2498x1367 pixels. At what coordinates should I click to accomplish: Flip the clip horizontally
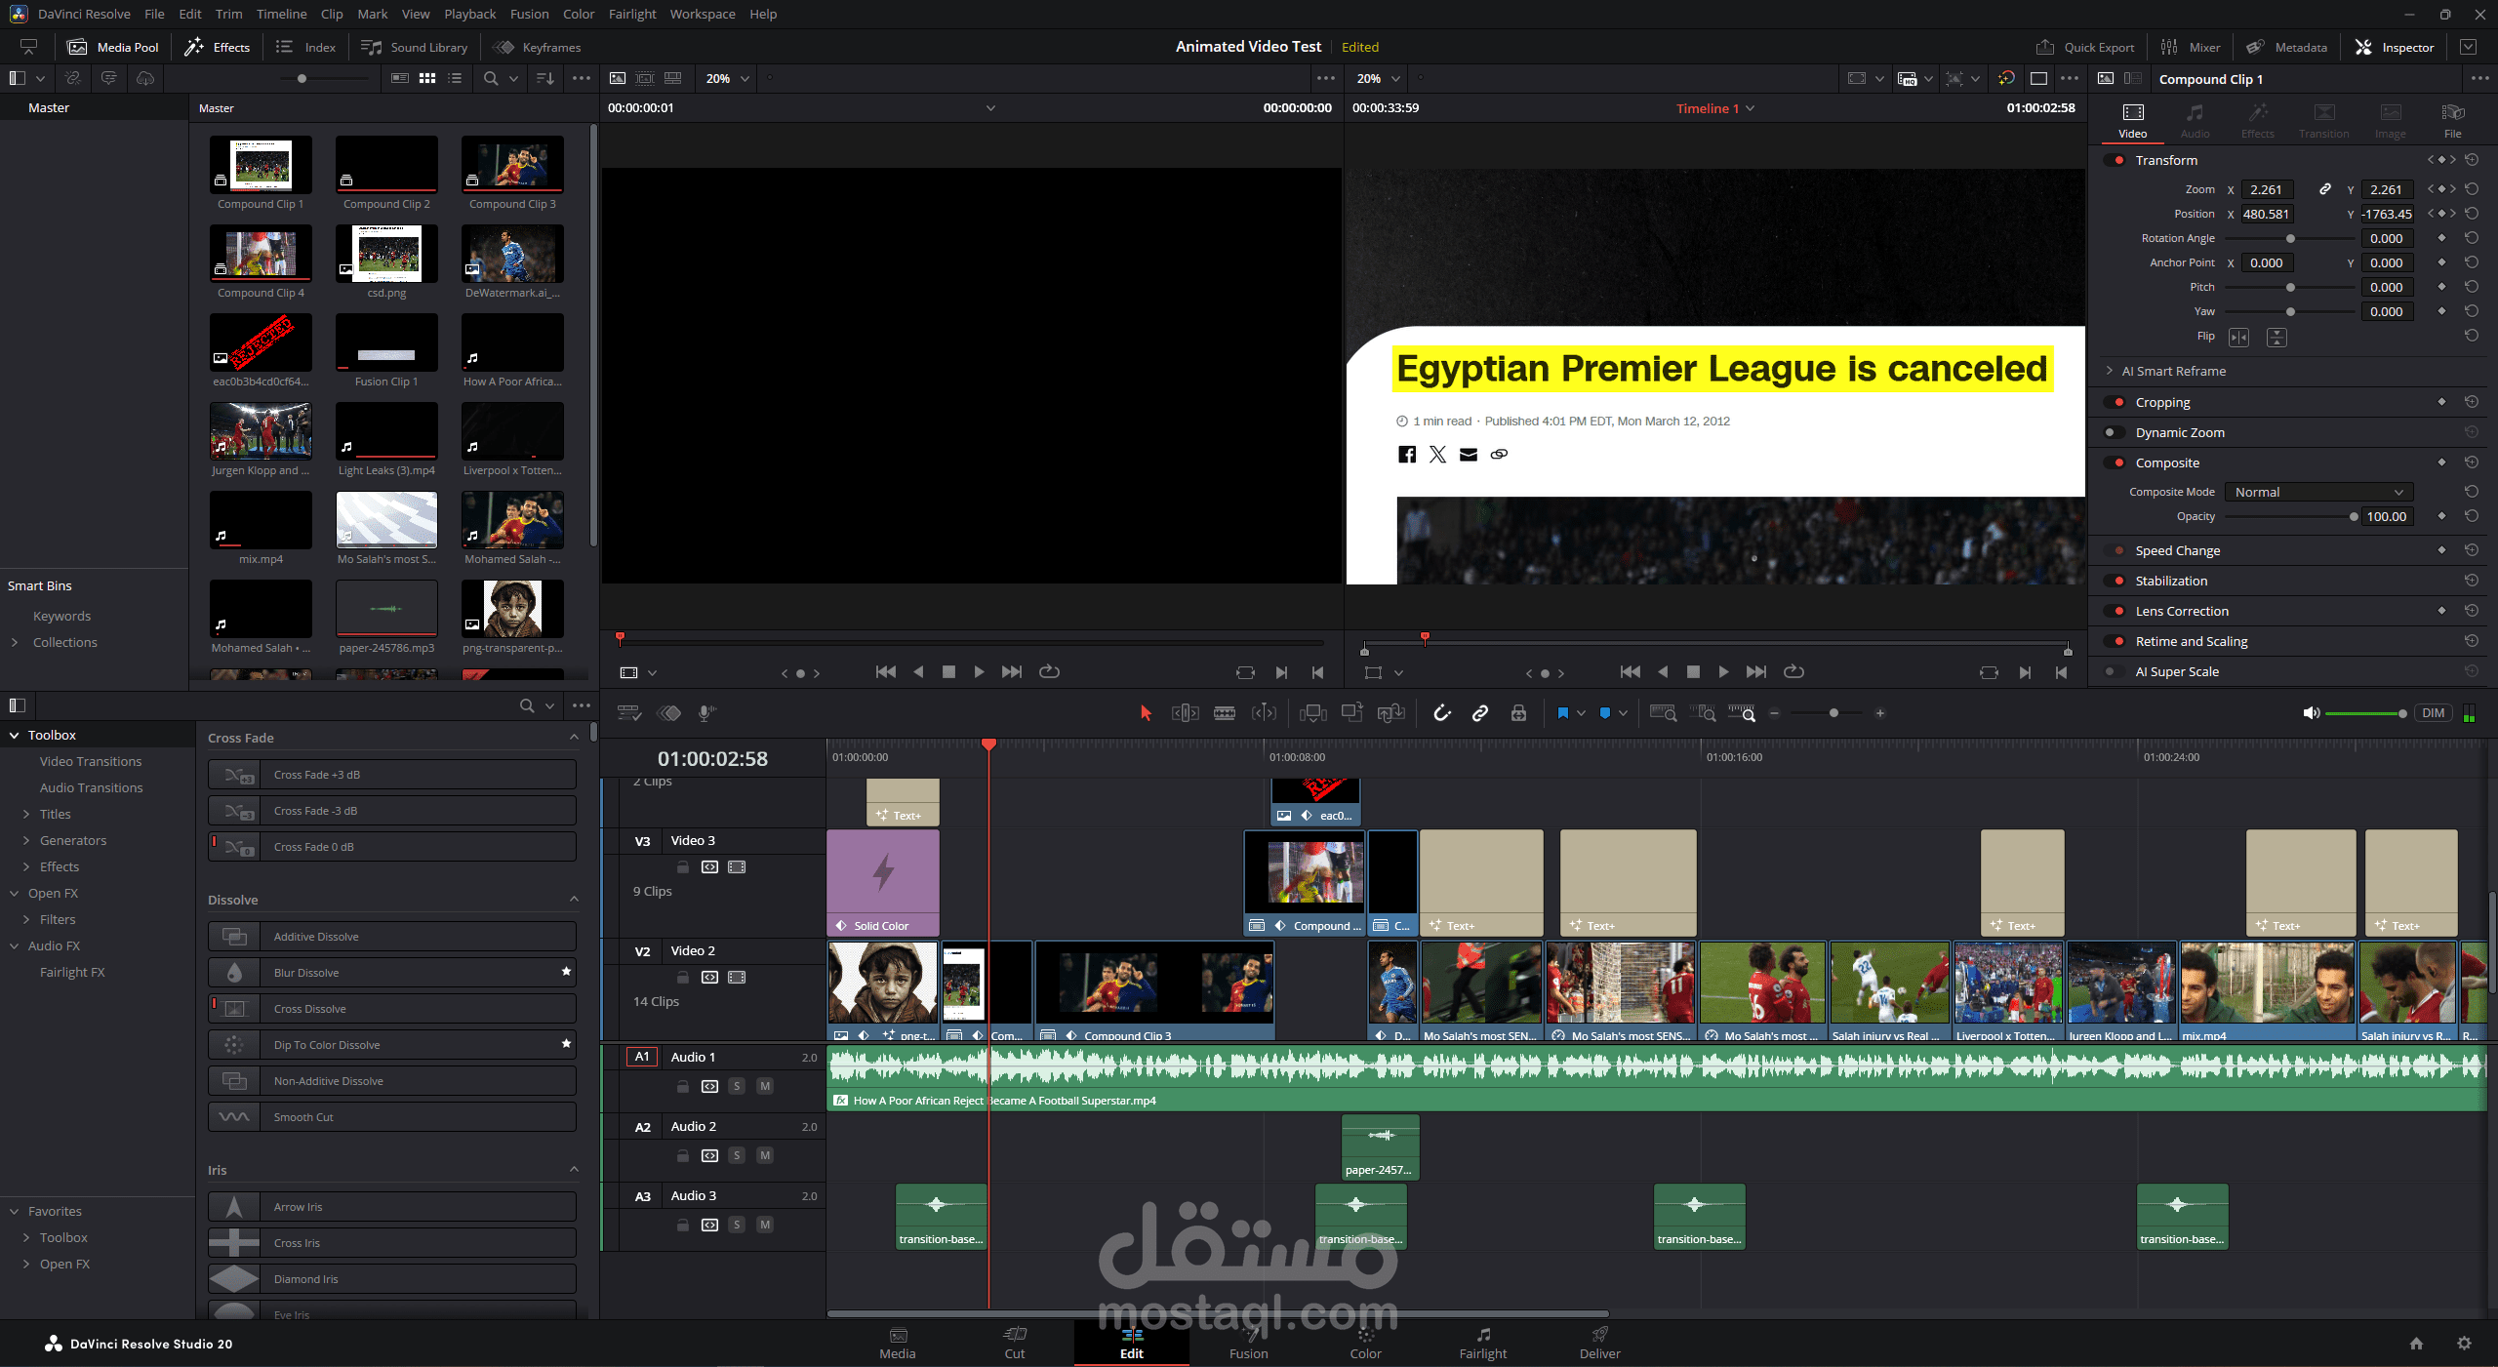[x=2238, y=337]
